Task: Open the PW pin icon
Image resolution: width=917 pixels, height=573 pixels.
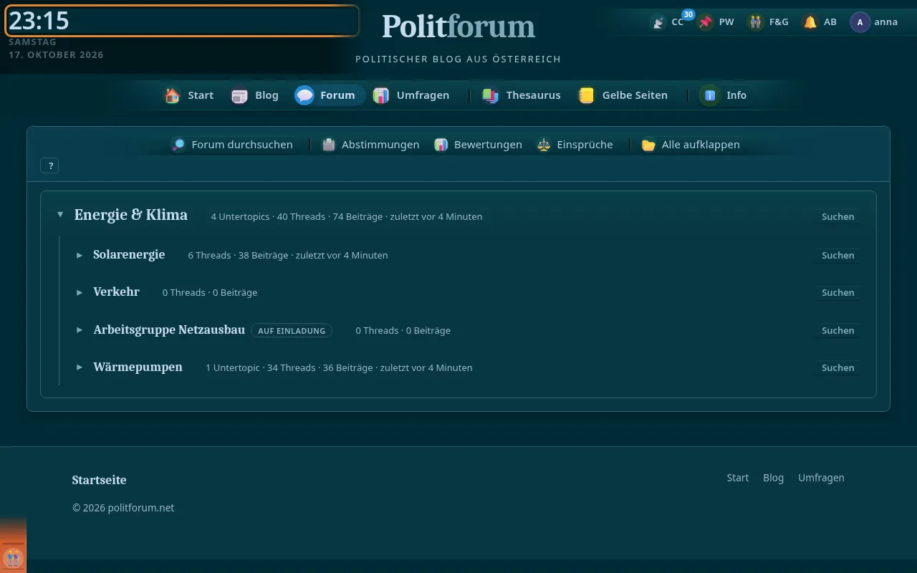Action: (x=706, y=22)
